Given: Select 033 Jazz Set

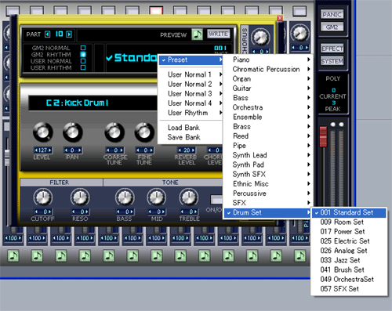Looking at the screenshot, I should click(349, 260).
